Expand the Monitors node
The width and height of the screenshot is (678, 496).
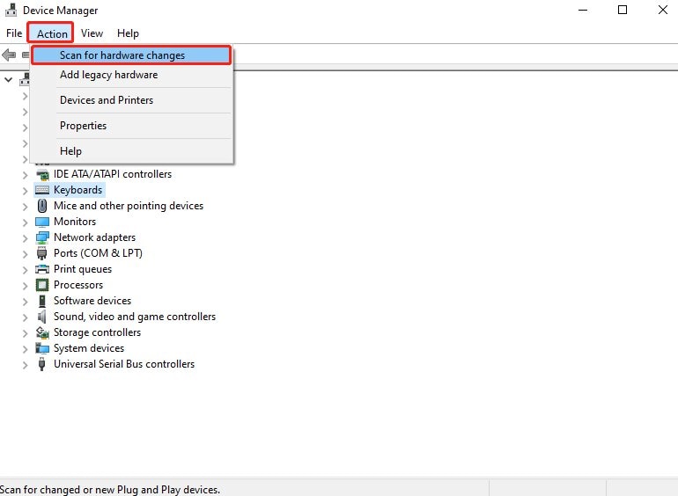pyautogui.click(x=25, y=222)
